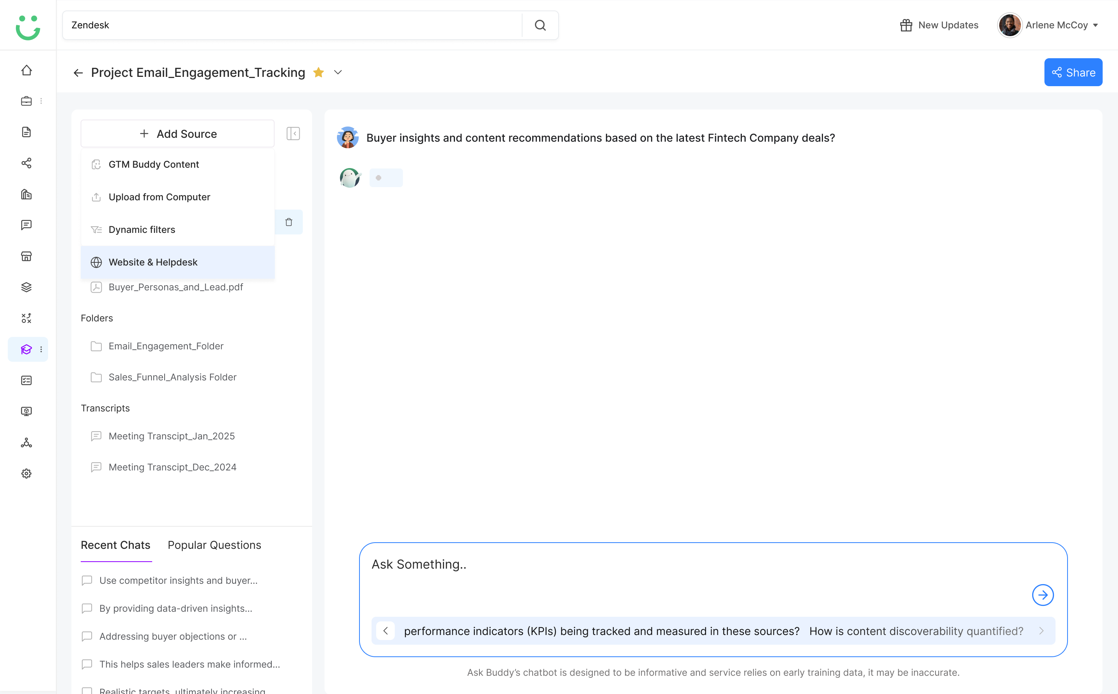Toggle the favorite star on the project

coord(318,72)
